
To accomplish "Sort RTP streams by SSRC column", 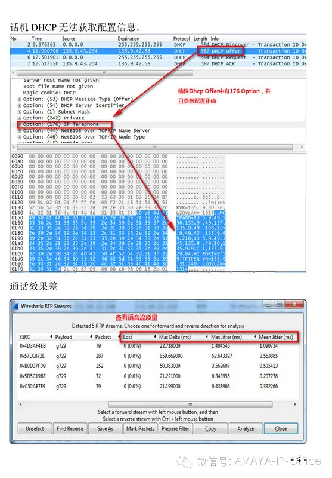I will pyautogui.click(x=24, y=337).
